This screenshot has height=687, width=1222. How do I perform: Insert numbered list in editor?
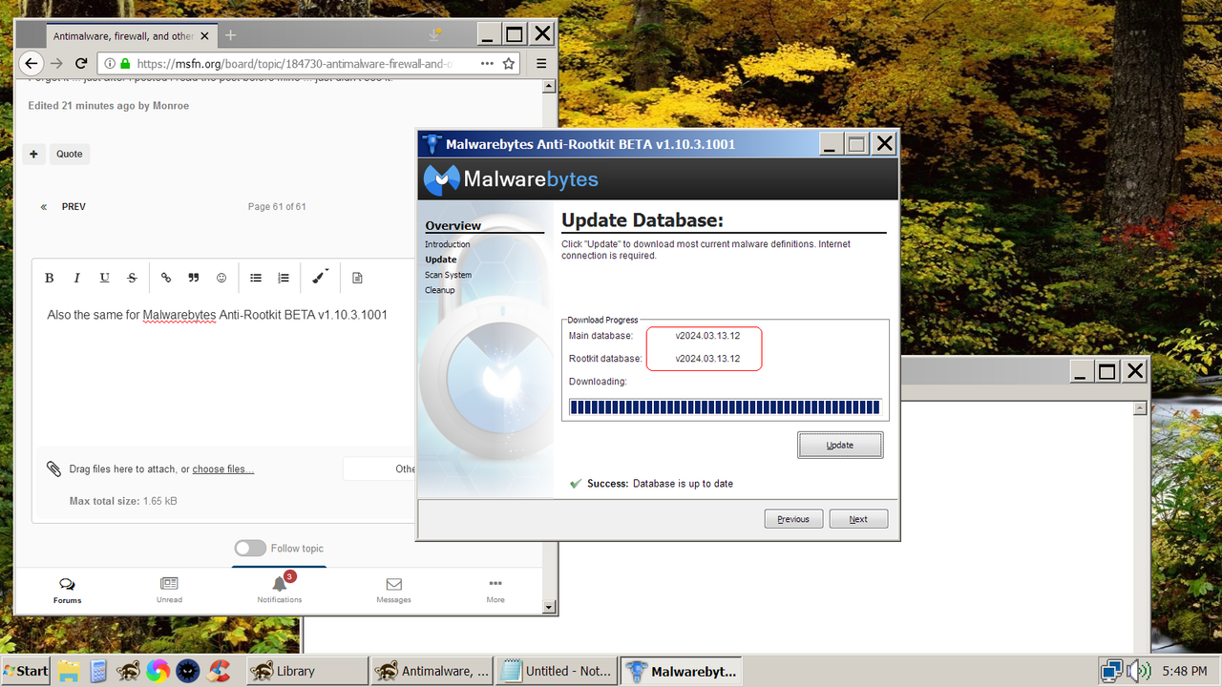coord(284,278)
